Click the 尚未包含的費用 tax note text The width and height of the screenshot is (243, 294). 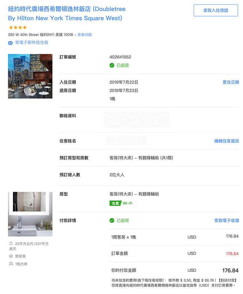point(174,283)
